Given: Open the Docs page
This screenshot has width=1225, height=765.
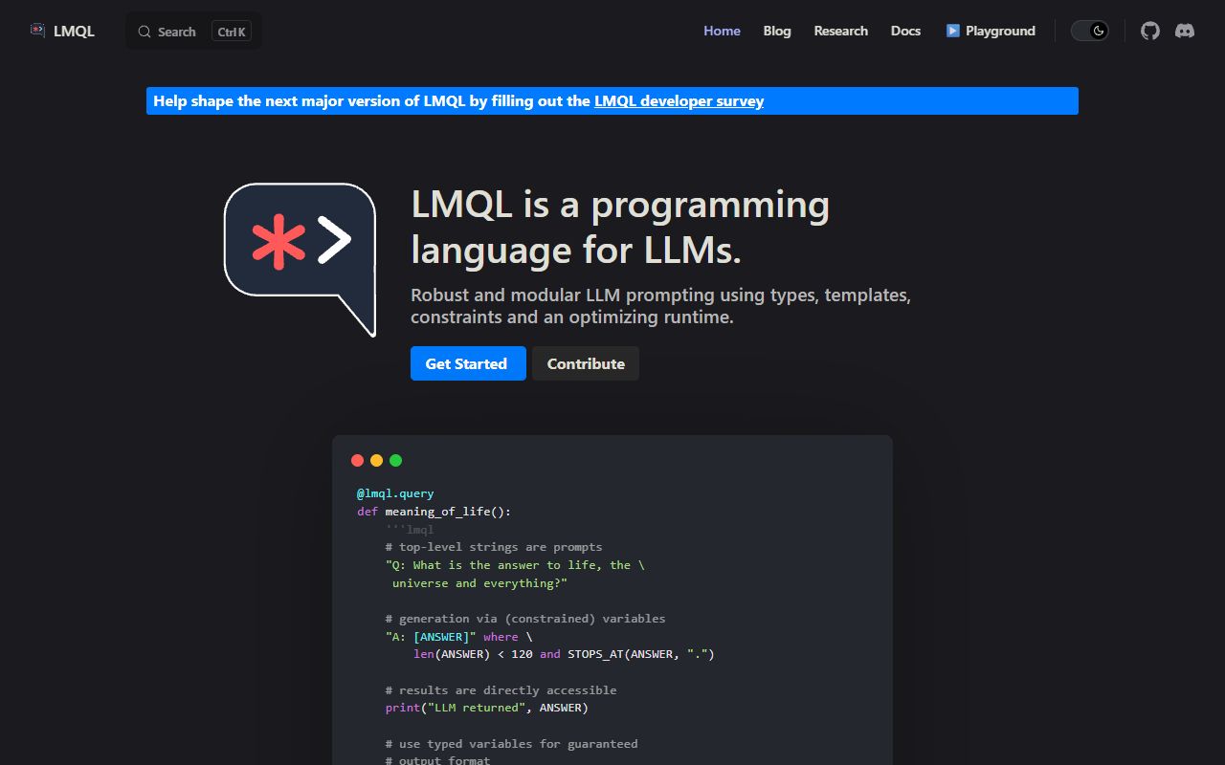Looking at the screenshot, I should (905, 31).
